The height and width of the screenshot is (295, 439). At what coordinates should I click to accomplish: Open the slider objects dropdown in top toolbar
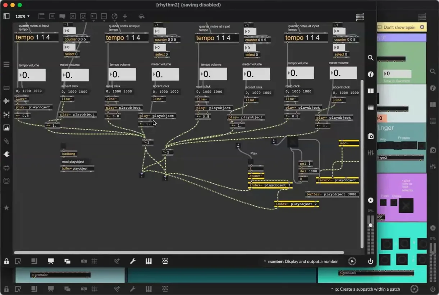coord(104,16)
